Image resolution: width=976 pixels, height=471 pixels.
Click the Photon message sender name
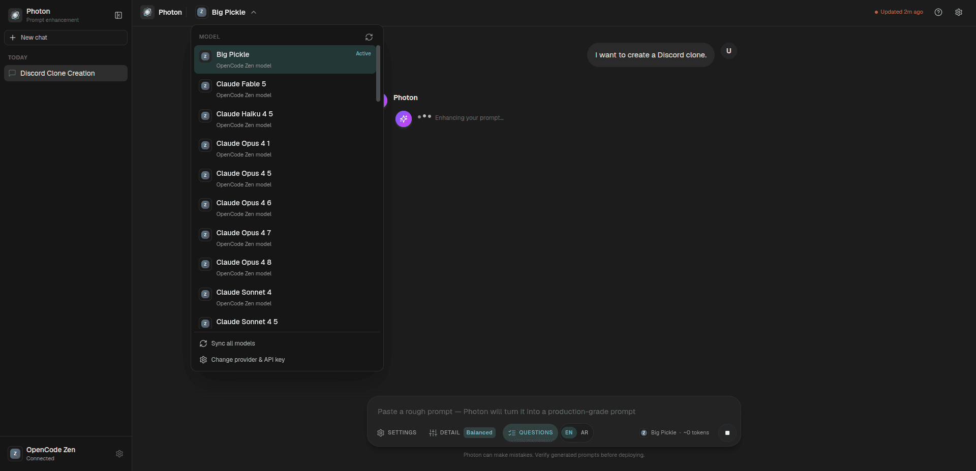[x=406, y=98]
